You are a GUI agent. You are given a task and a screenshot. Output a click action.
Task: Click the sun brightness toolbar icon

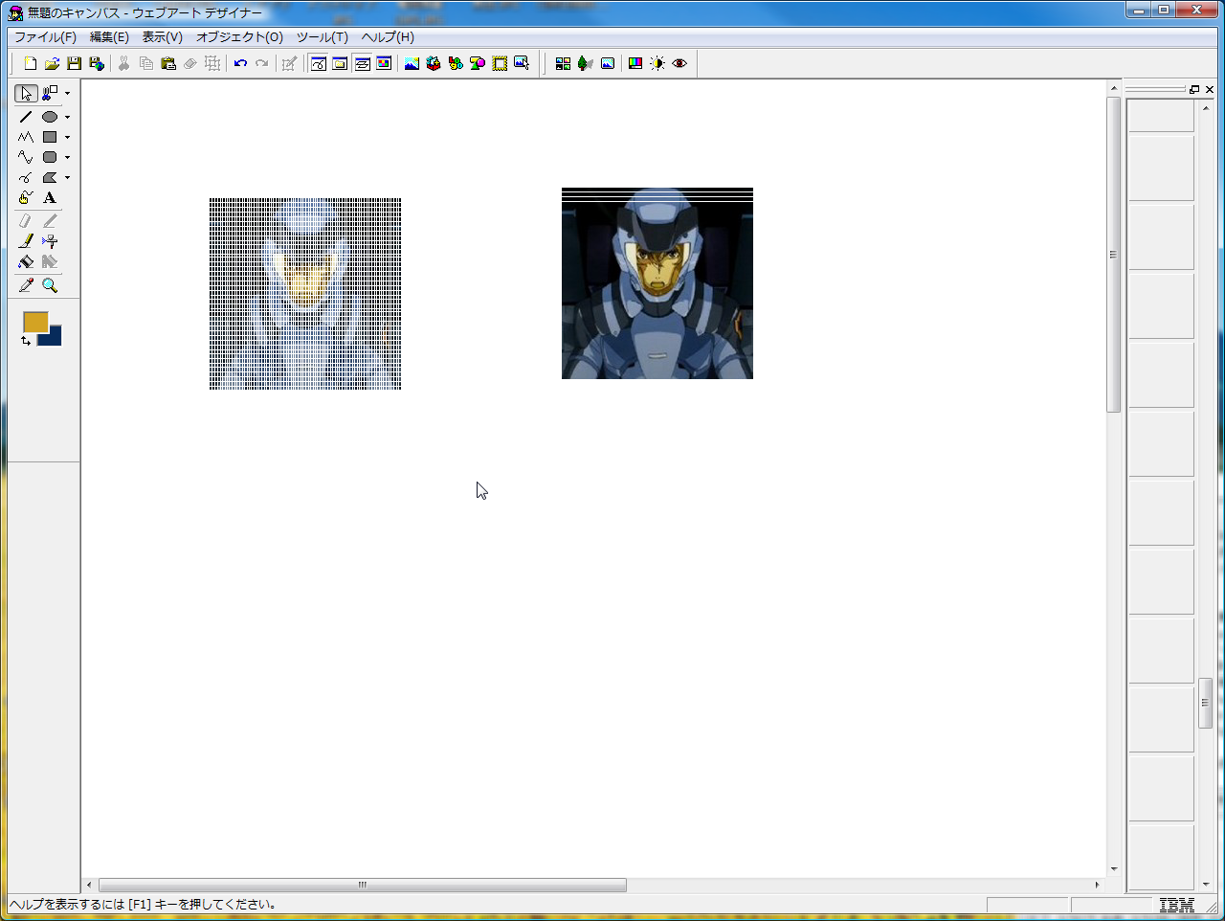pos(657,63)
